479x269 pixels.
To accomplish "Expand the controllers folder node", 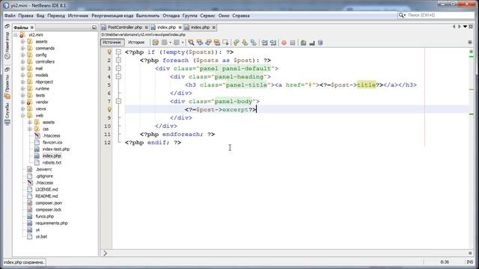I will (x=23, y=61).
